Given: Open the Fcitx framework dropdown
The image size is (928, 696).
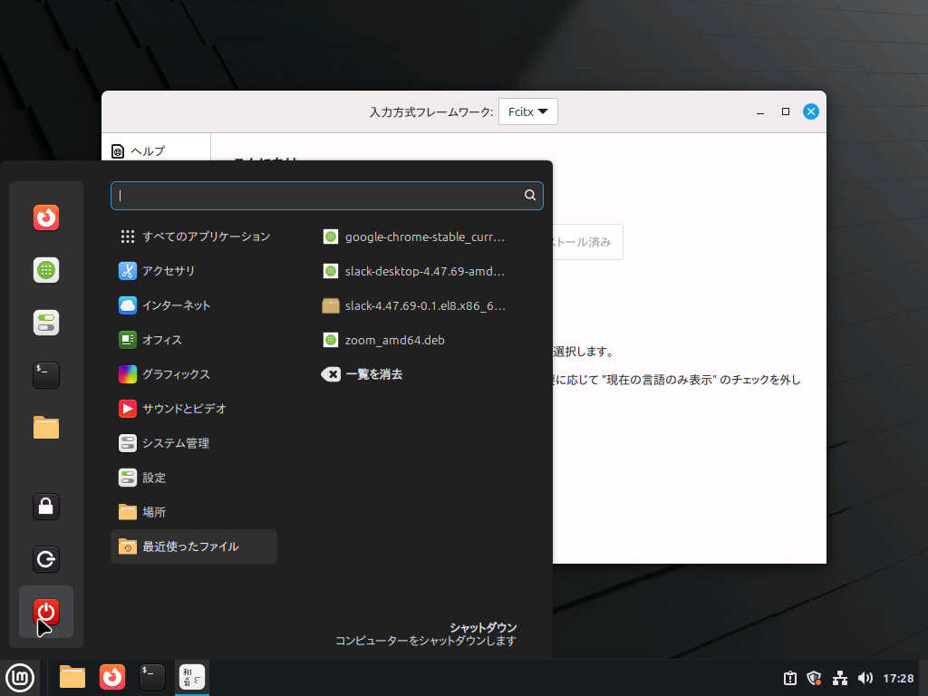Looking at the screenshot, I should tap(527, 111).
